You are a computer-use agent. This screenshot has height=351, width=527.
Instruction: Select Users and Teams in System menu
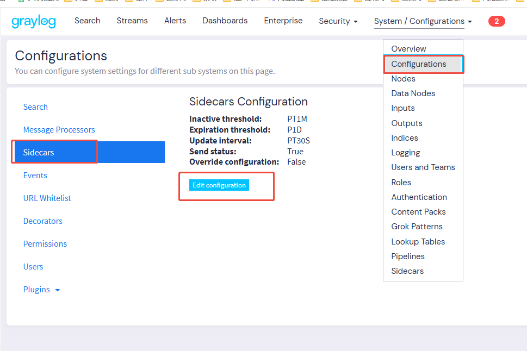(423, 167)
